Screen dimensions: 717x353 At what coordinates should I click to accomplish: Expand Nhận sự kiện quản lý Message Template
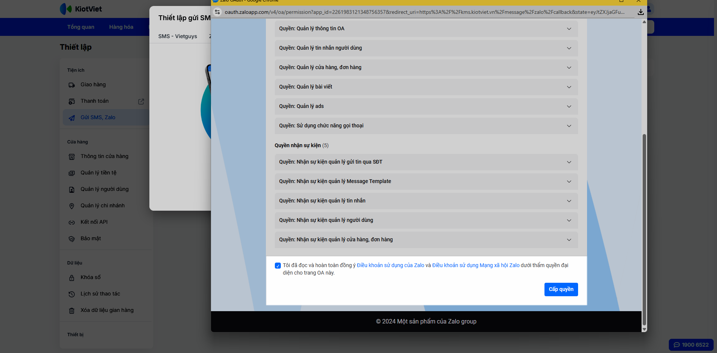(x=426, y=182)
